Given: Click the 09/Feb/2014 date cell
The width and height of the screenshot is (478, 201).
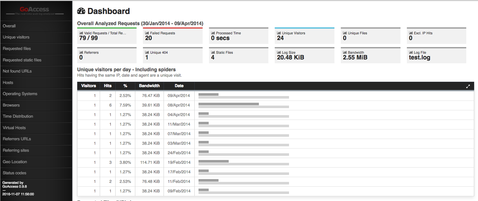Looking at the screenshot, I should pos(179,191).
